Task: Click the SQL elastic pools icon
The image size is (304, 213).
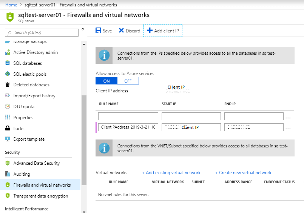Action: (x=8, y=74)
